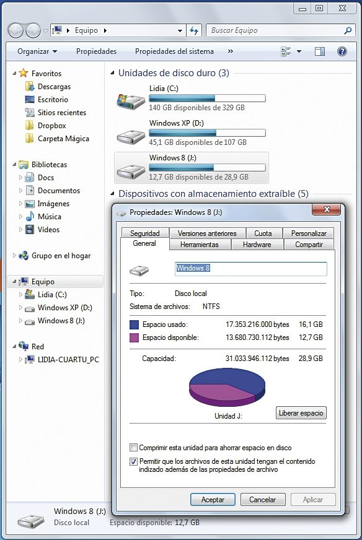Expand the Grupo en el hogar node
This screenshot has height=540, width=362.
(x=14, y=256)
